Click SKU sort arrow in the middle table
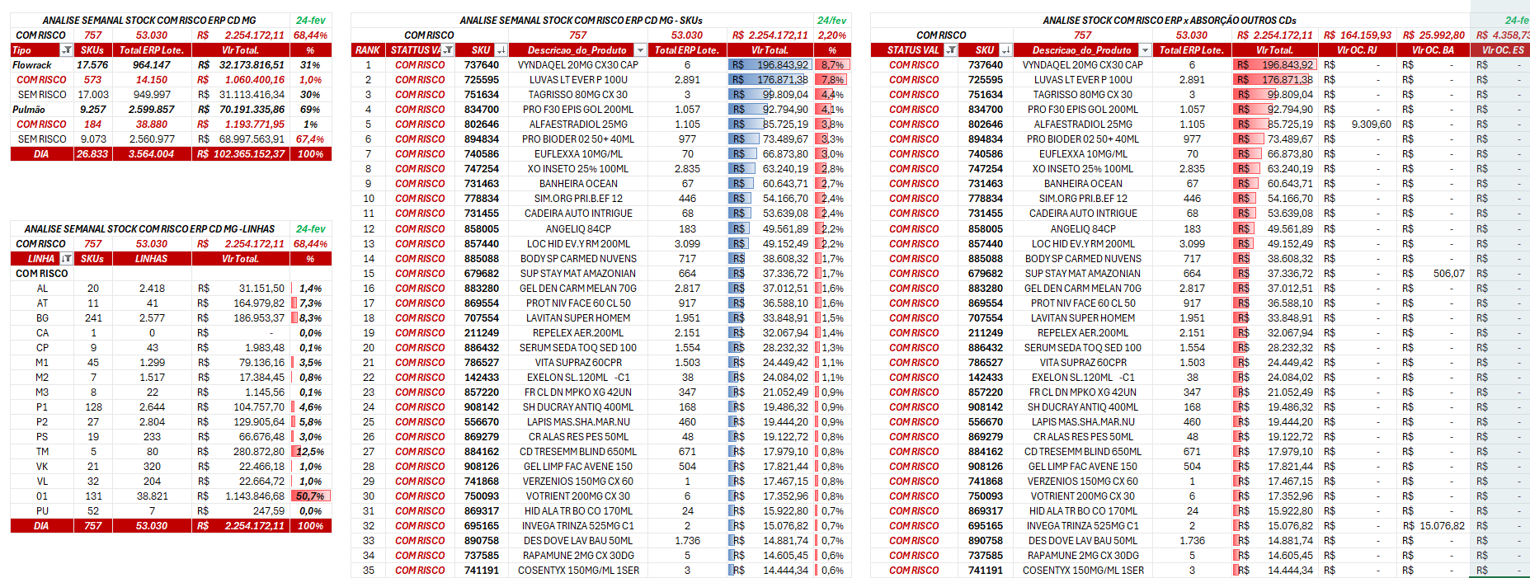The height and width of the screenshot is (578, 1530). 501,50
